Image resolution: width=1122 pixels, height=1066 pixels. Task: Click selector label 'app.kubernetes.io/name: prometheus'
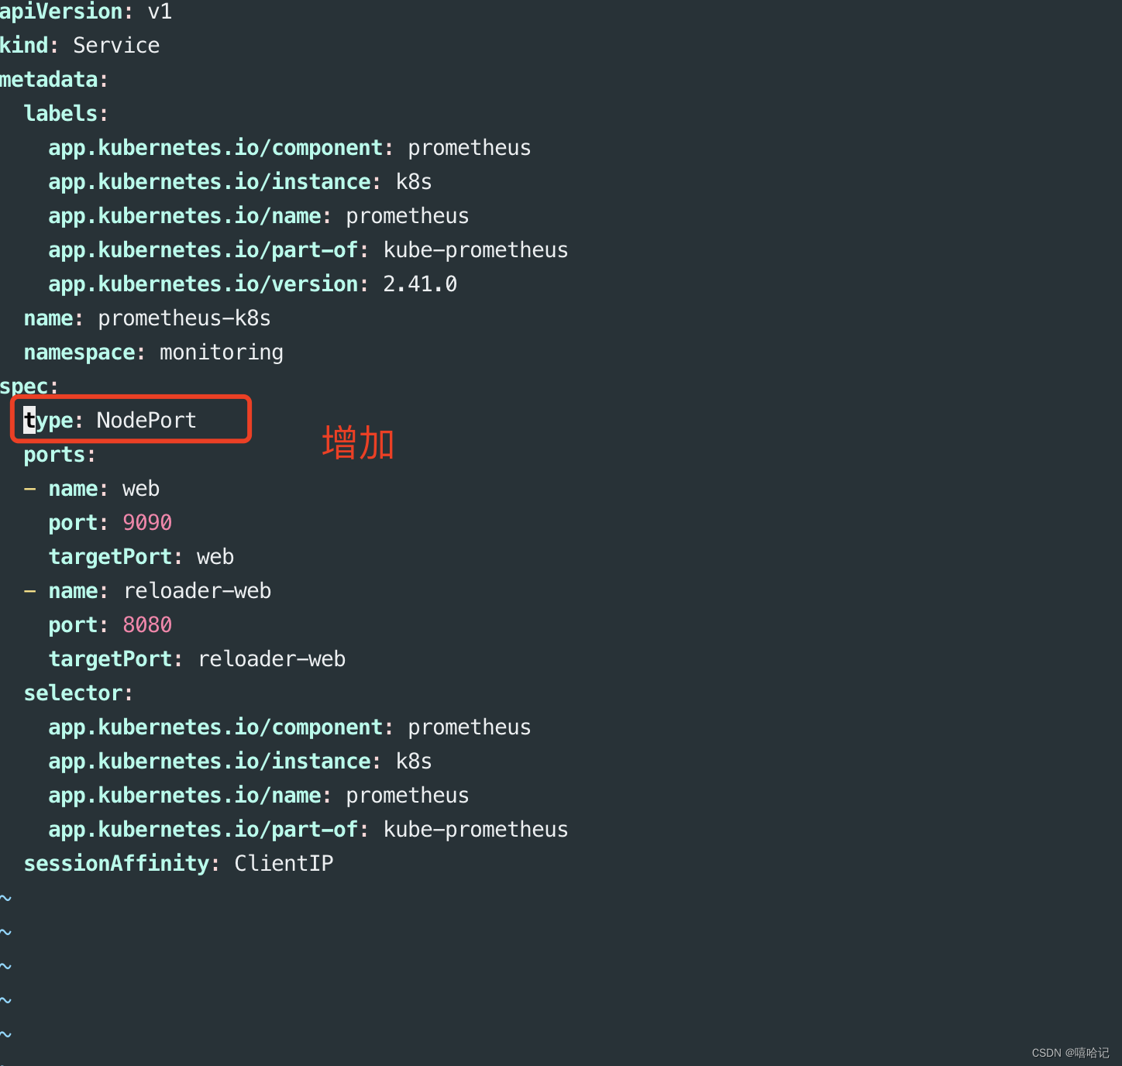coord(259,796)
